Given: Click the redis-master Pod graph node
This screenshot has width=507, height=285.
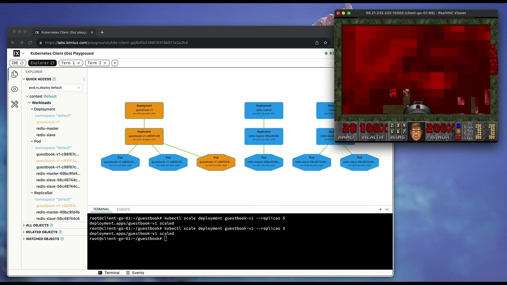Looking at the screenshot, I should pyautogui.click(x=264, y=162).
